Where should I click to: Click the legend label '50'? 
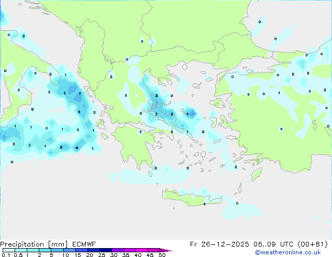tap(162, 255)
